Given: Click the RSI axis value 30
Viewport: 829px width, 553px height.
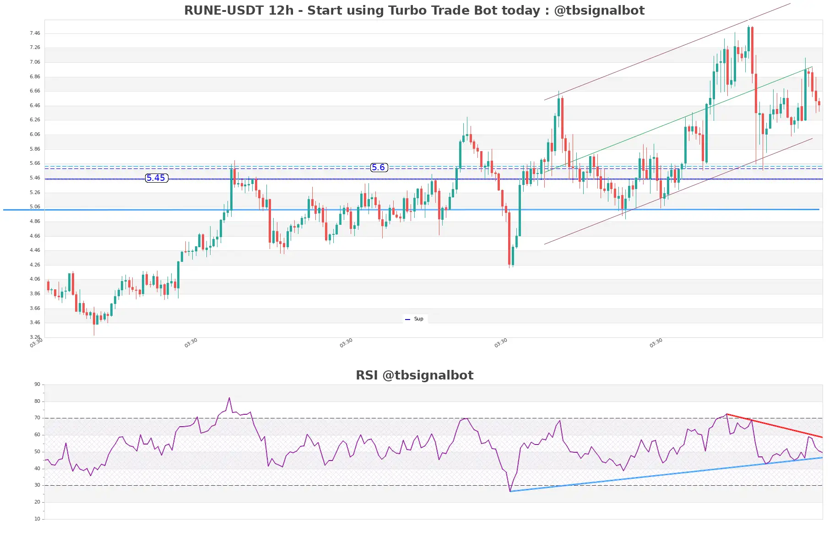Looking at the screenshot, I should (37, 485).
